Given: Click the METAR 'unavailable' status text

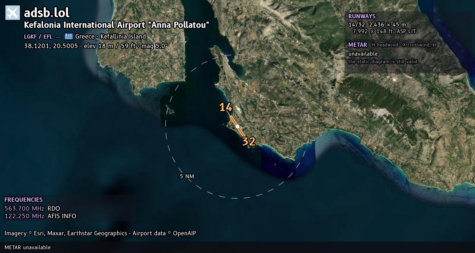Looking at the screenshot, I should coord(363,54).
